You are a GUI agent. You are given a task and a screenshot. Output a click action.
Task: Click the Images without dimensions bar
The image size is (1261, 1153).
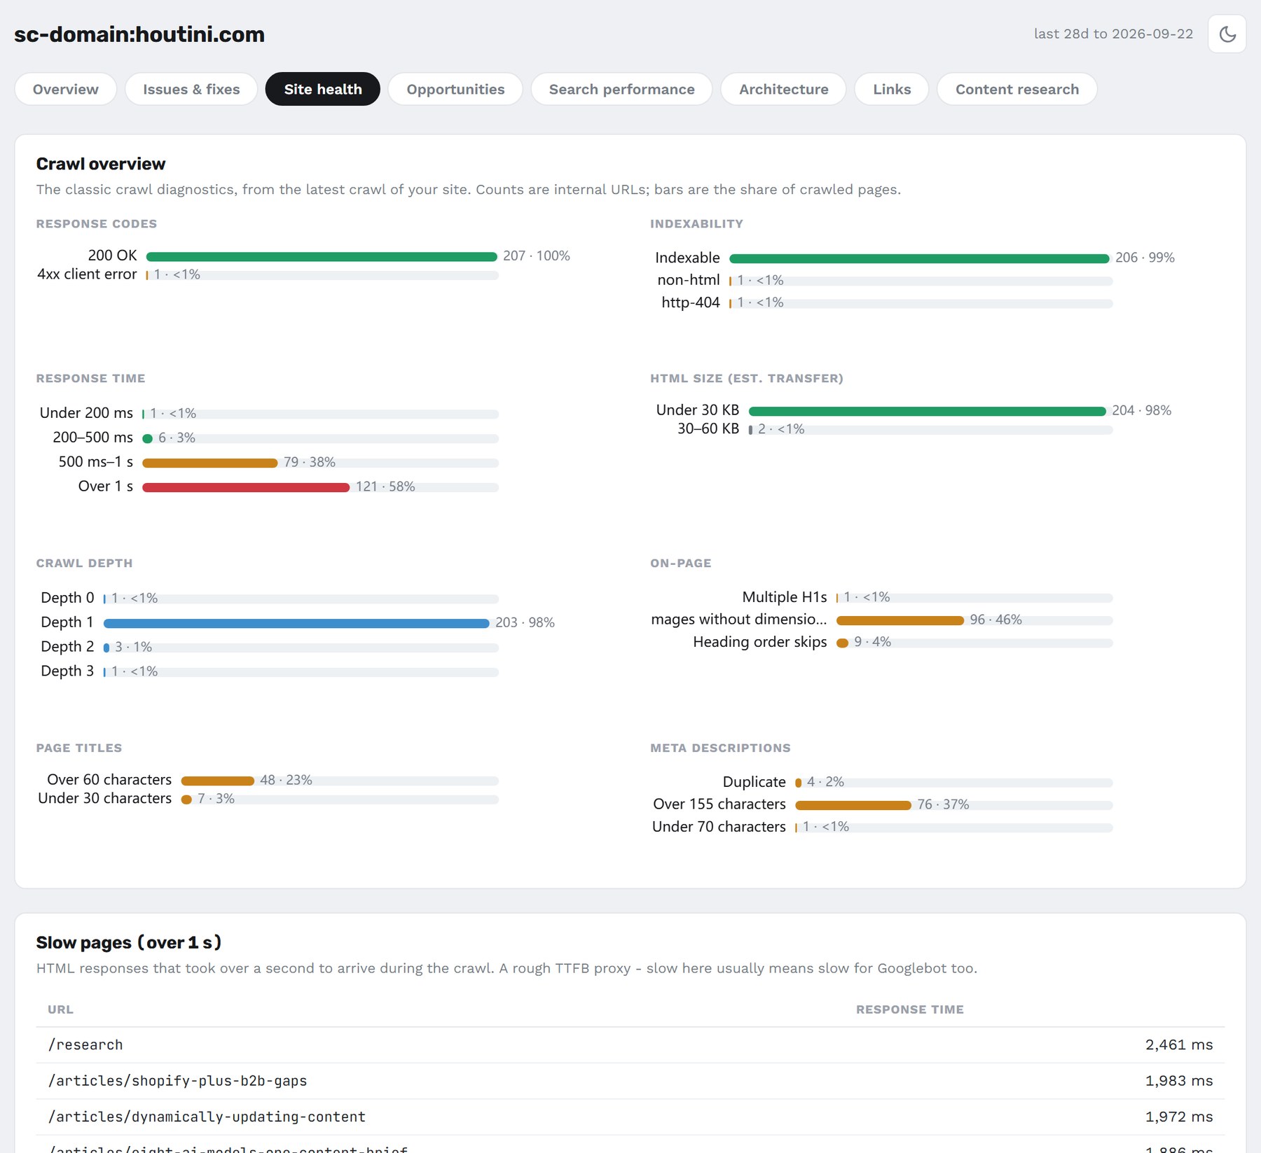point(900,621)
